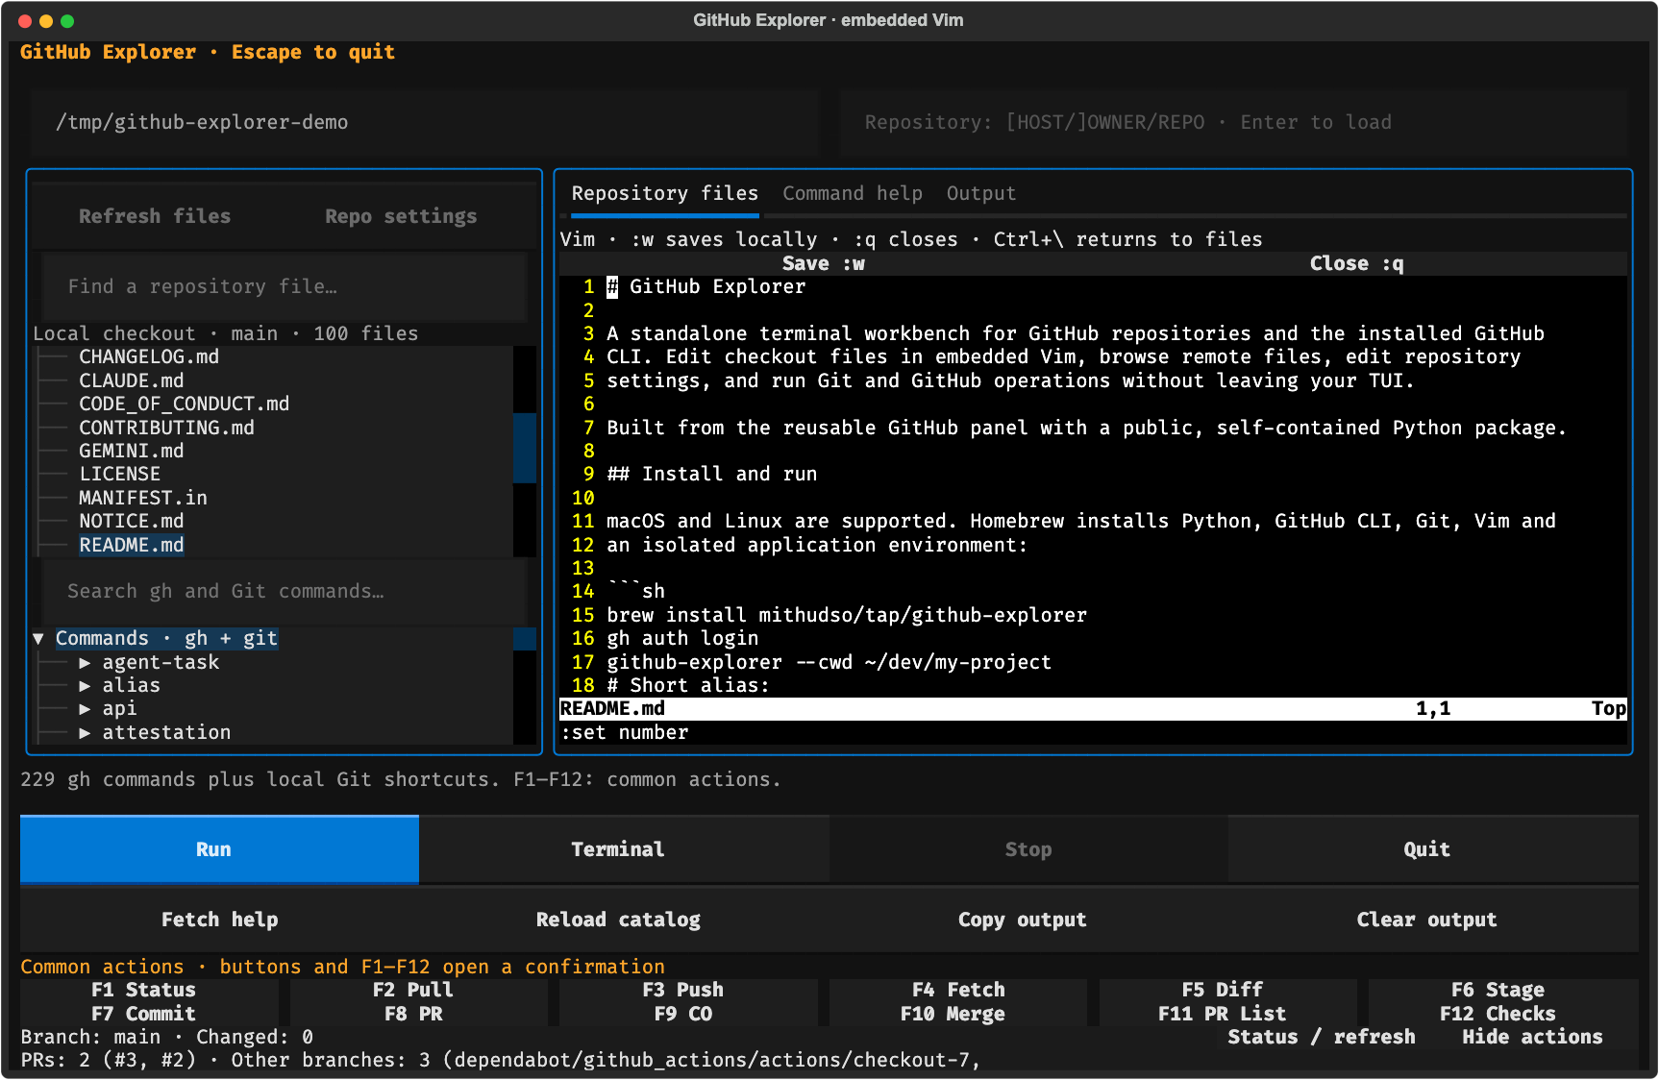The height and width of the screenshot is (1080, 1659).
Task: Trigger the F1 Status action
Action: 144,991
